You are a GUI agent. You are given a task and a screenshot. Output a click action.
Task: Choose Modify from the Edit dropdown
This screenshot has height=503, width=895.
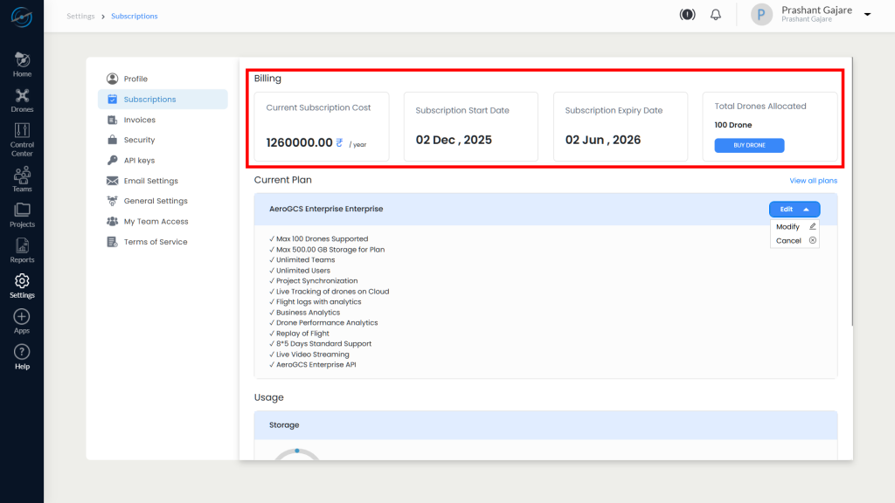pyautogui.click(x=789, y=226)
